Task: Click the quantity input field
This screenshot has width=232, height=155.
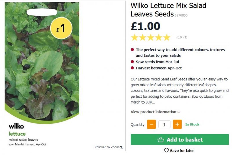Action: [x=164, y=124]
